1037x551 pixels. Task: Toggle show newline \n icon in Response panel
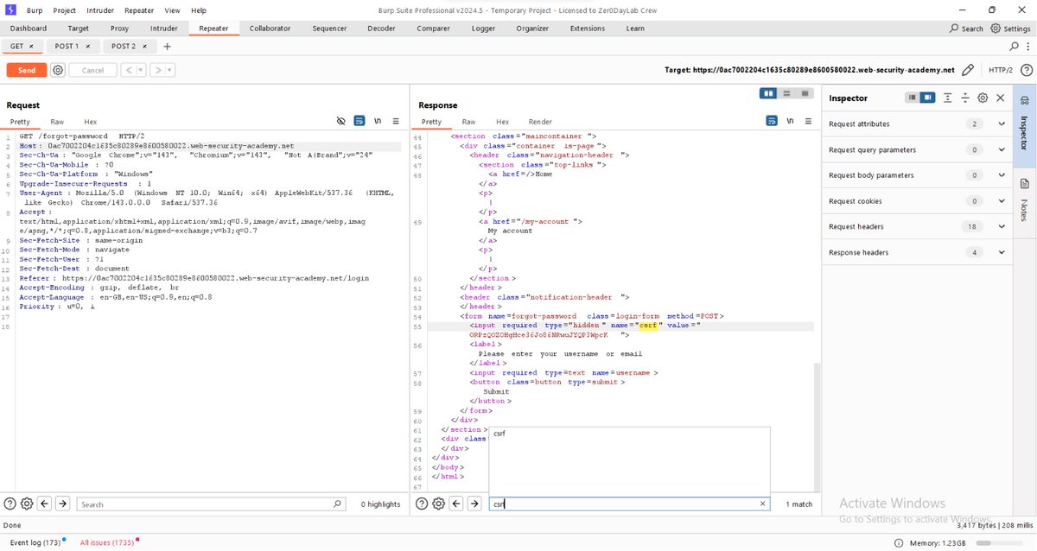click(x=790, y=122)
